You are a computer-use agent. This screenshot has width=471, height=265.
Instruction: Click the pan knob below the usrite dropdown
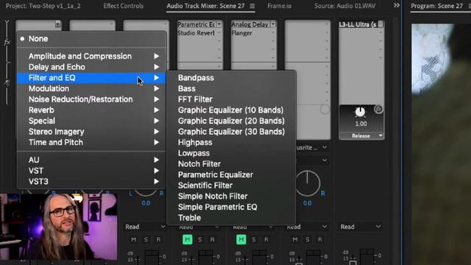click(x=308, y=183)
